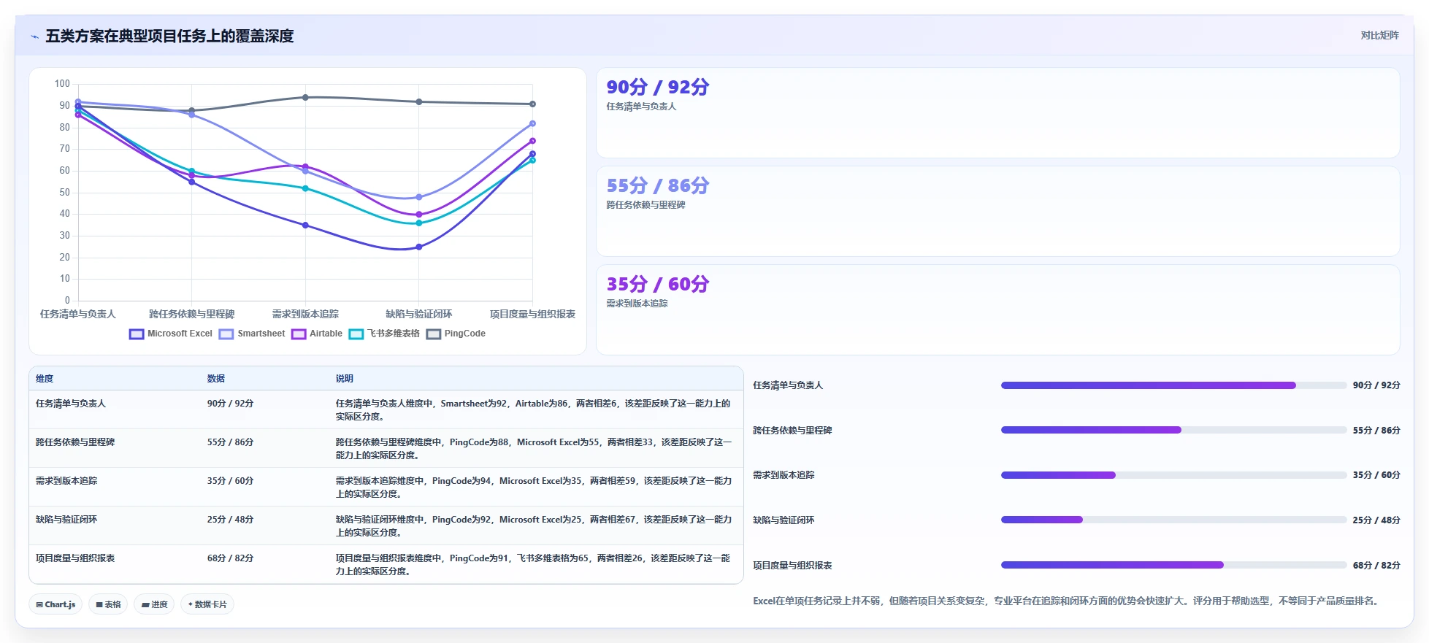The height and width of the screenshot is (643, 1429).
Task: Click the Chart.js tag chip
Action: [x=55, y=604]
